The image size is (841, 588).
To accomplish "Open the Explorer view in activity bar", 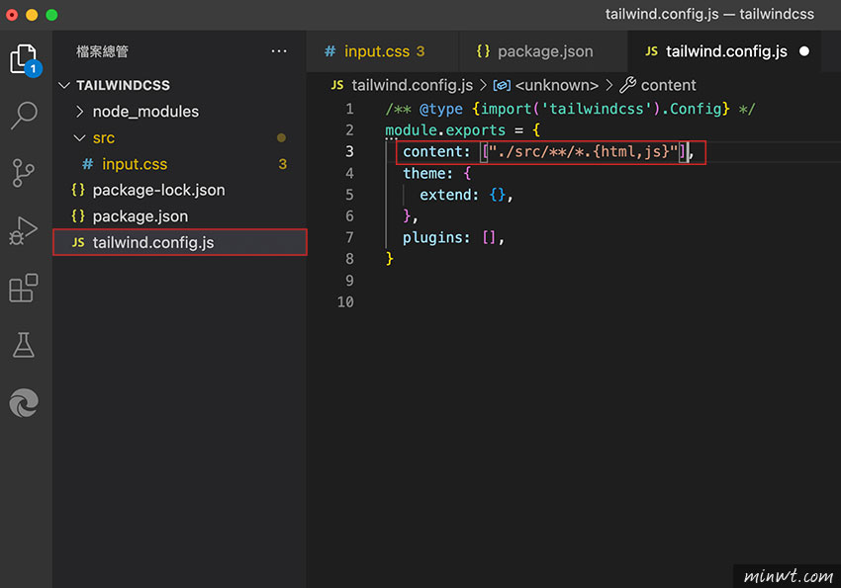I will [x=24, y=57].
